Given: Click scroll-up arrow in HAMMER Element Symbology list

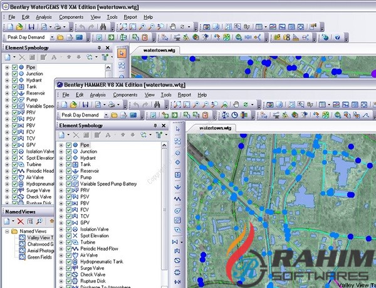Looking at the screenshot, I should click(164, 145).
